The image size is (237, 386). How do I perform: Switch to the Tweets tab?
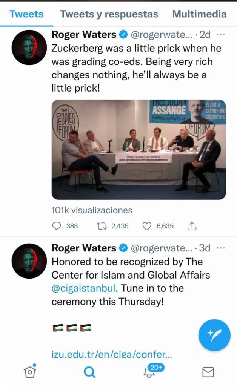(26, 14)
